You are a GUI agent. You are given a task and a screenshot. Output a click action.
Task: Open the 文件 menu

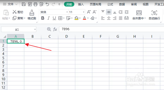click(10, 4)
